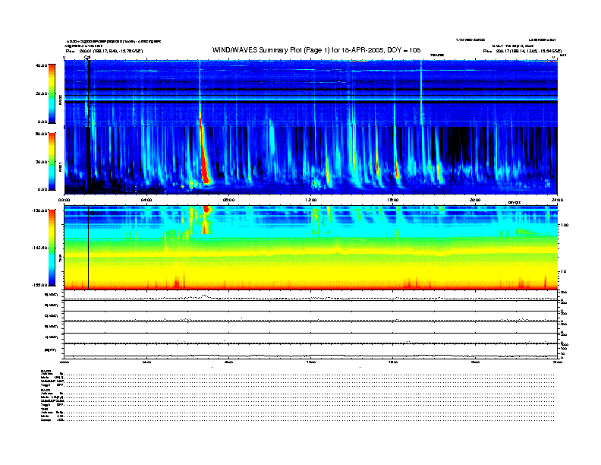This screenshot has height=465, width=601.
Task: Click the RAD1 color scale bar
Action: coord(52,161)
